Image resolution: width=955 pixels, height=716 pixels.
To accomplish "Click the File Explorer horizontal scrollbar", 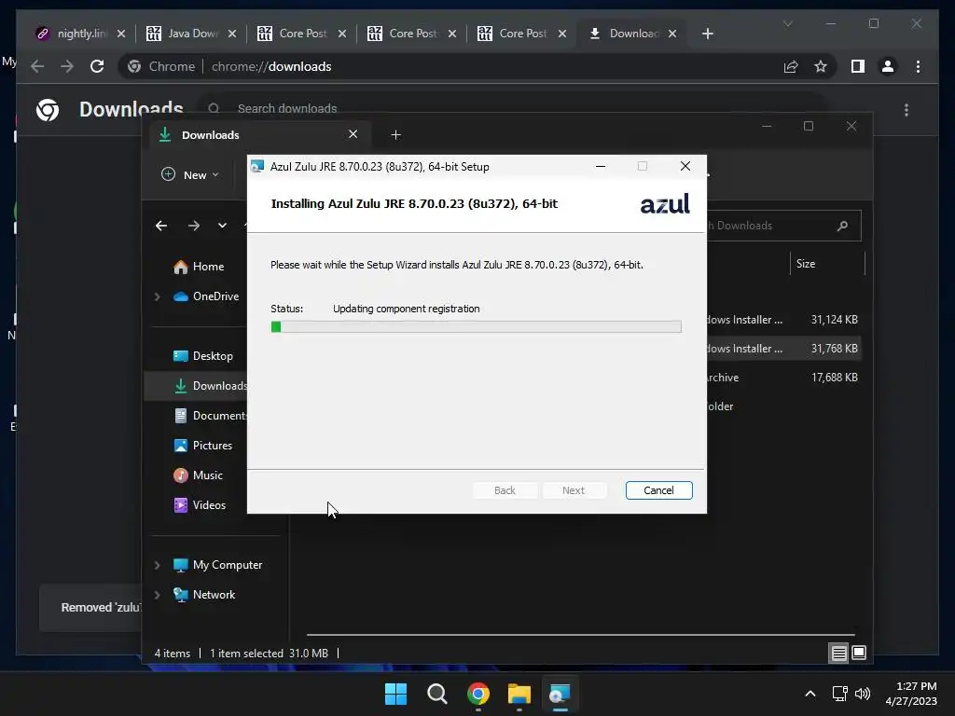I will (580, 634).
